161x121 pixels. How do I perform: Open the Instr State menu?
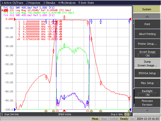pos(86,3)
